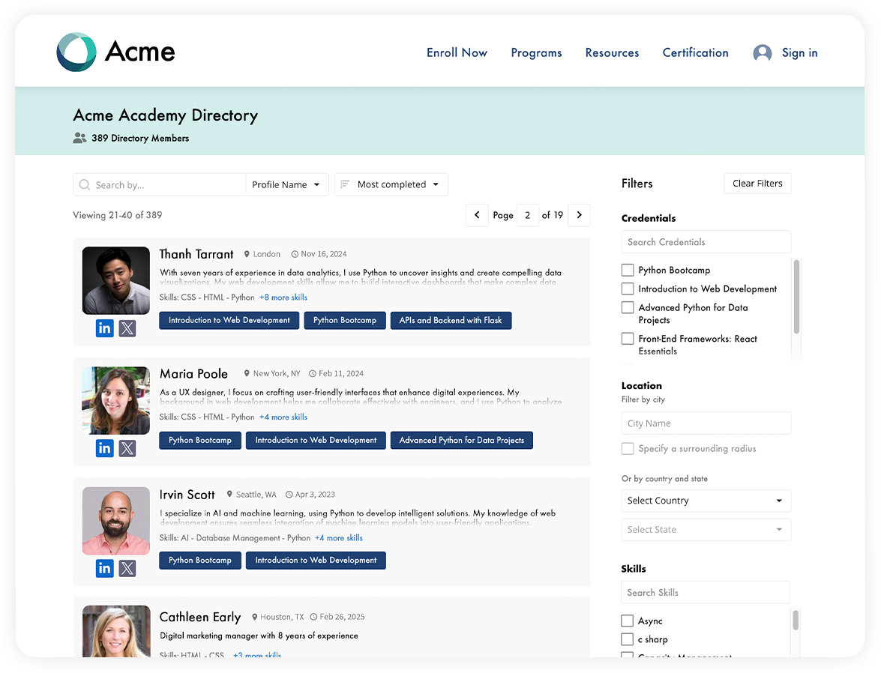This screenshot has width=881, height=673.
Task: Click Thanh Tarrant's profile photo
Action: pos(115,280)
